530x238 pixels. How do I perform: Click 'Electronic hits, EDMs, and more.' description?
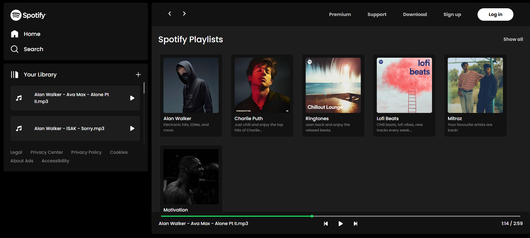coord(186,128)
